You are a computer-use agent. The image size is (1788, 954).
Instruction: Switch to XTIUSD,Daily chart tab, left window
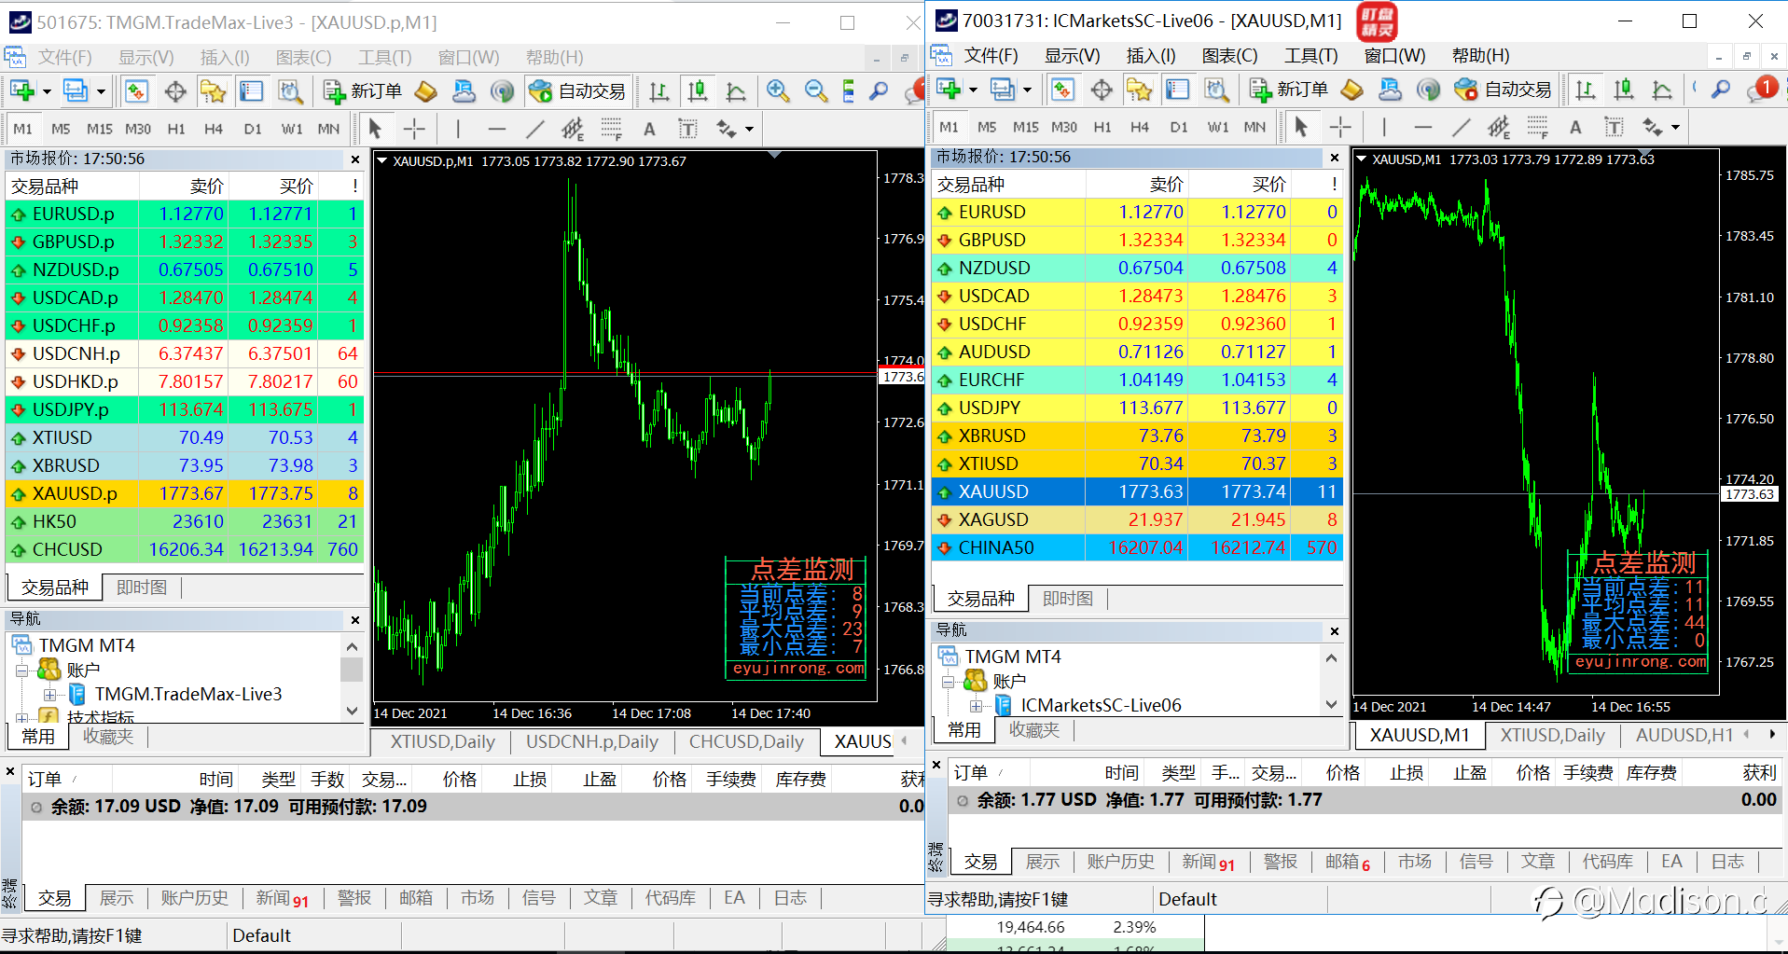[442, 742]
